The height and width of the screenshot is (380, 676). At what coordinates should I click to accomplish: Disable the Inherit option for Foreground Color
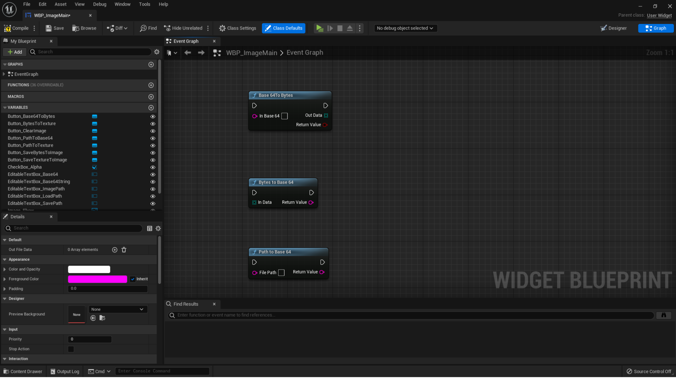[x=133, y=279]
